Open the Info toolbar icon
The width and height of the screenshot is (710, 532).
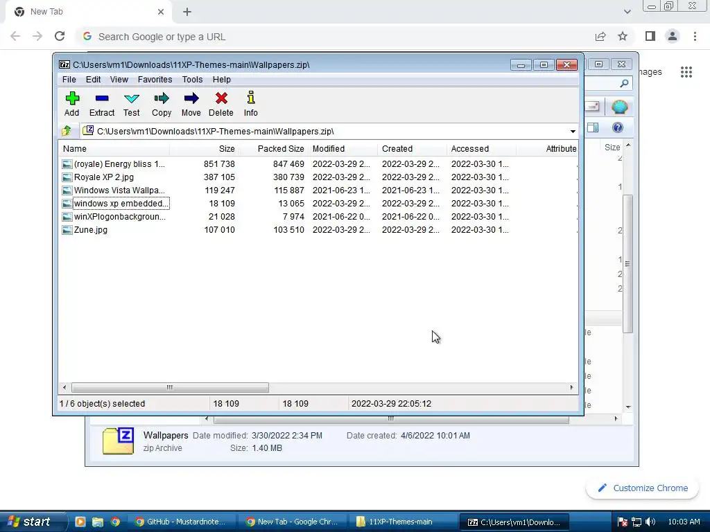[251, 98]
